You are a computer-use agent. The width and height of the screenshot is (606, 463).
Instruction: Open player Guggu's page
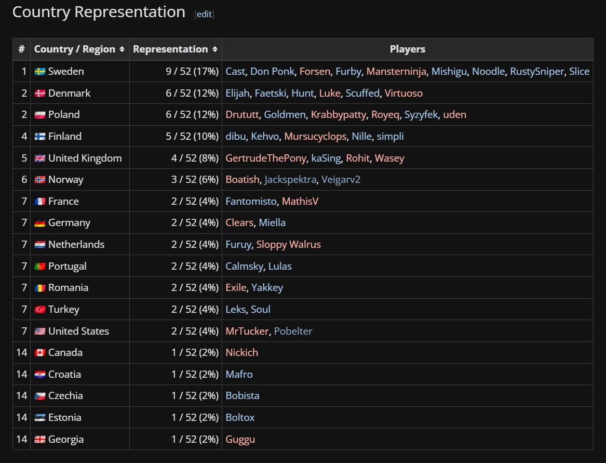pyautogui.click(x=240, y=440)
